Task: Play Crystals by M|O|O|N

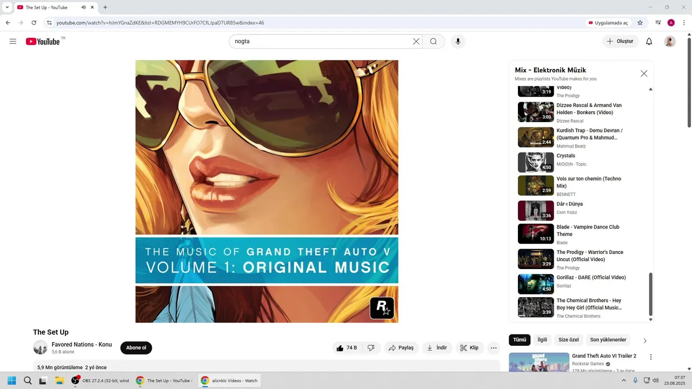Action: (x=581, y=162)
